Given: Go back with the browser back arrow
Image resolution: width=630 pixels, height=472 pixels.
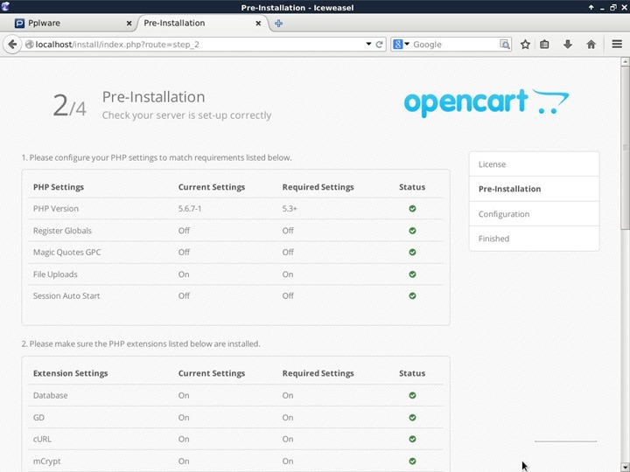Looking at the screenshot, I should pos(12,45).
